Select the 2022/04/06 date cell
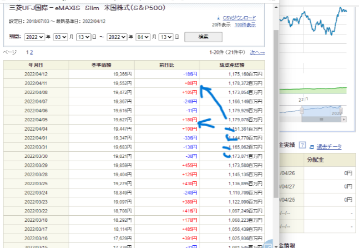This screenshot has height=248, width=359. coord(36,111)
